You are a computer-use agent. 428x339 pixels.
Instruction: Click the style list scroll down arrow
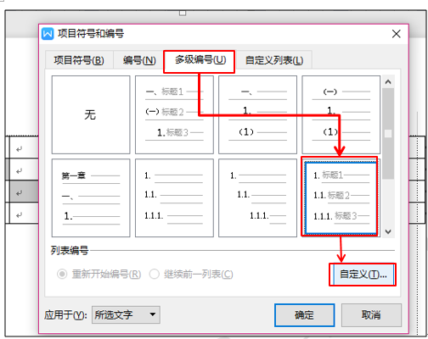point(388,231)
